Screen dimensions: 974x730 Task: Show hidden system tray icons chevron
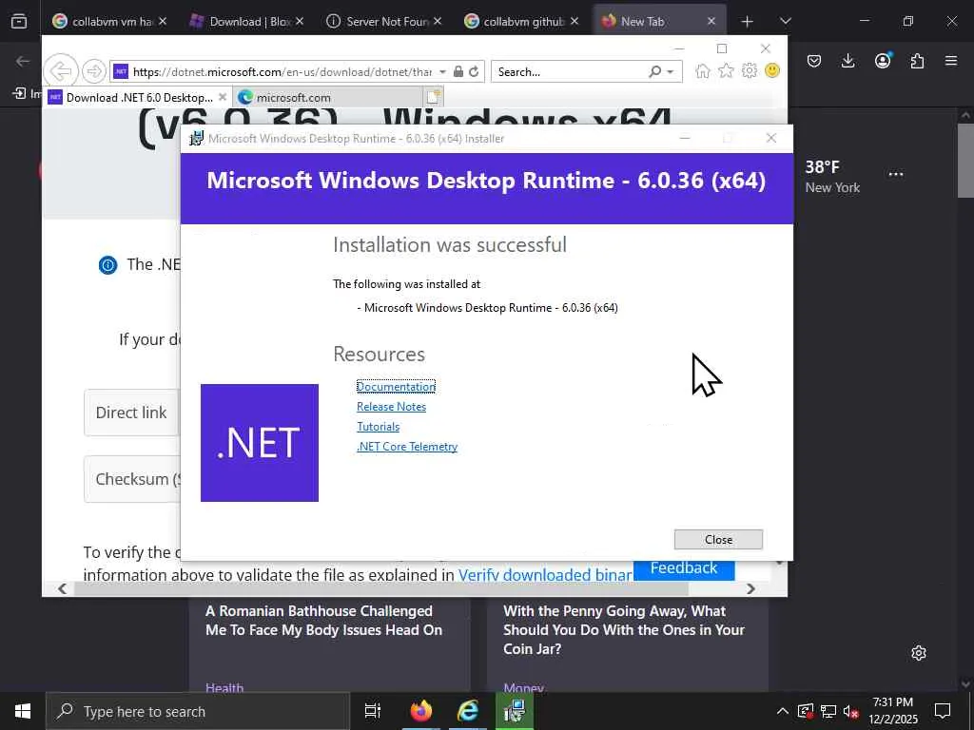(783, 711)
